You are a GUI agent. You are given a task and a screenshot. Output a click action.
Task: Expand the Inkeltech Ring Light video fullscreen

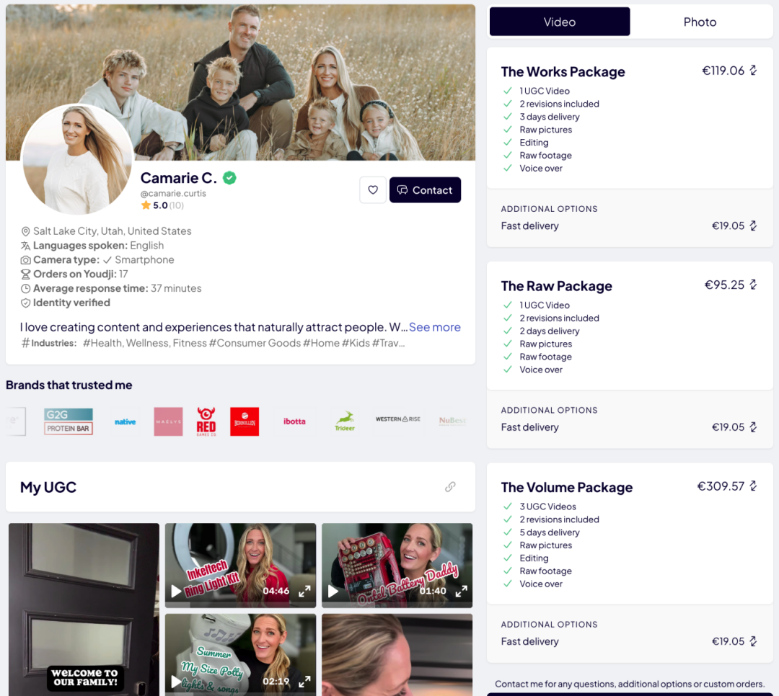[x=304, y=591]
